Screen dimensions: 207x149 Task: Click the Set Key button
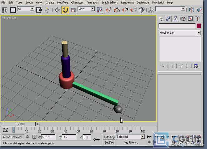109,142
